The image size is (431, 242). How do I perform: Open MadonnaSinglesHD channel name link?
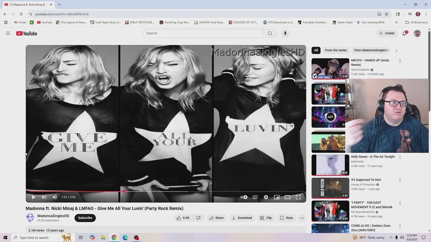[x=53, y=216]
